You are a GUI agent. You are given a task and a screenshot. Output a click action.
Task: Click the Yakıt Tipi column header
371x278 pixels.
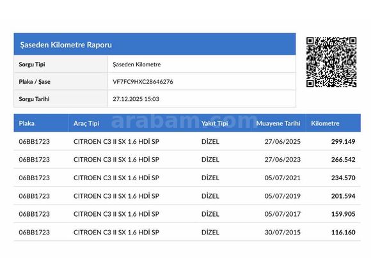tap(214, 123)
